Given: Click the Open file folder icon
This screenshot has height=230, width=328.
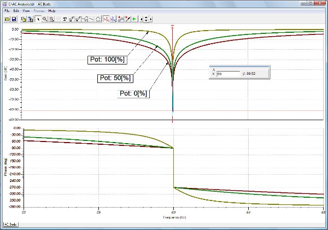Looking at the screenshot, I should [x=7, y=19].
